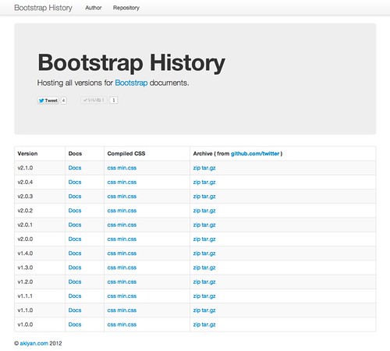Open the Author nav item
Screen dimensions: 390x351
[x=94, y=8]
